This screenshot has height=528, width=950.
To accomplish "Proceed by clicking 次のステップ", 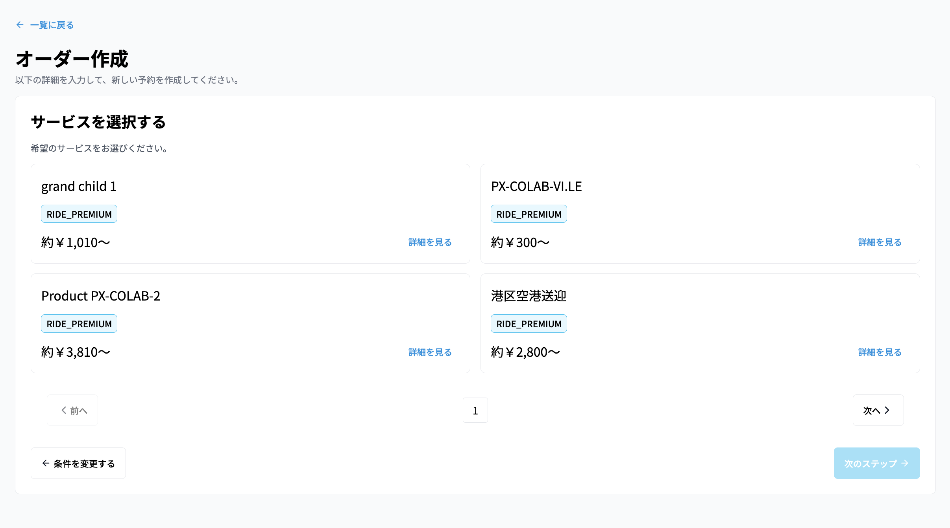I will click(x=876, y=463).
